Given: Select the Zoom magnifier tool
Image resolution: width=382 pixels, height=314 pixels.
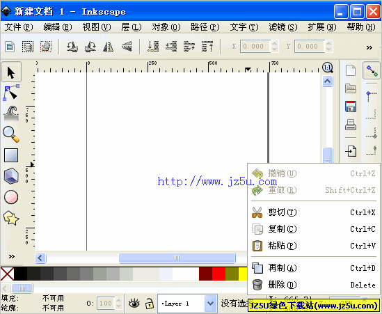Looking at the screenshot, I should coord(11,134).
